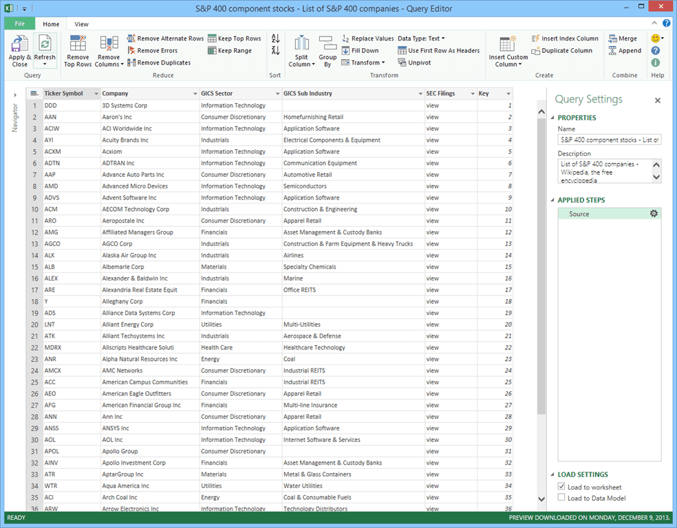Click the table icon in grid corner

click(x=34, y=93)
